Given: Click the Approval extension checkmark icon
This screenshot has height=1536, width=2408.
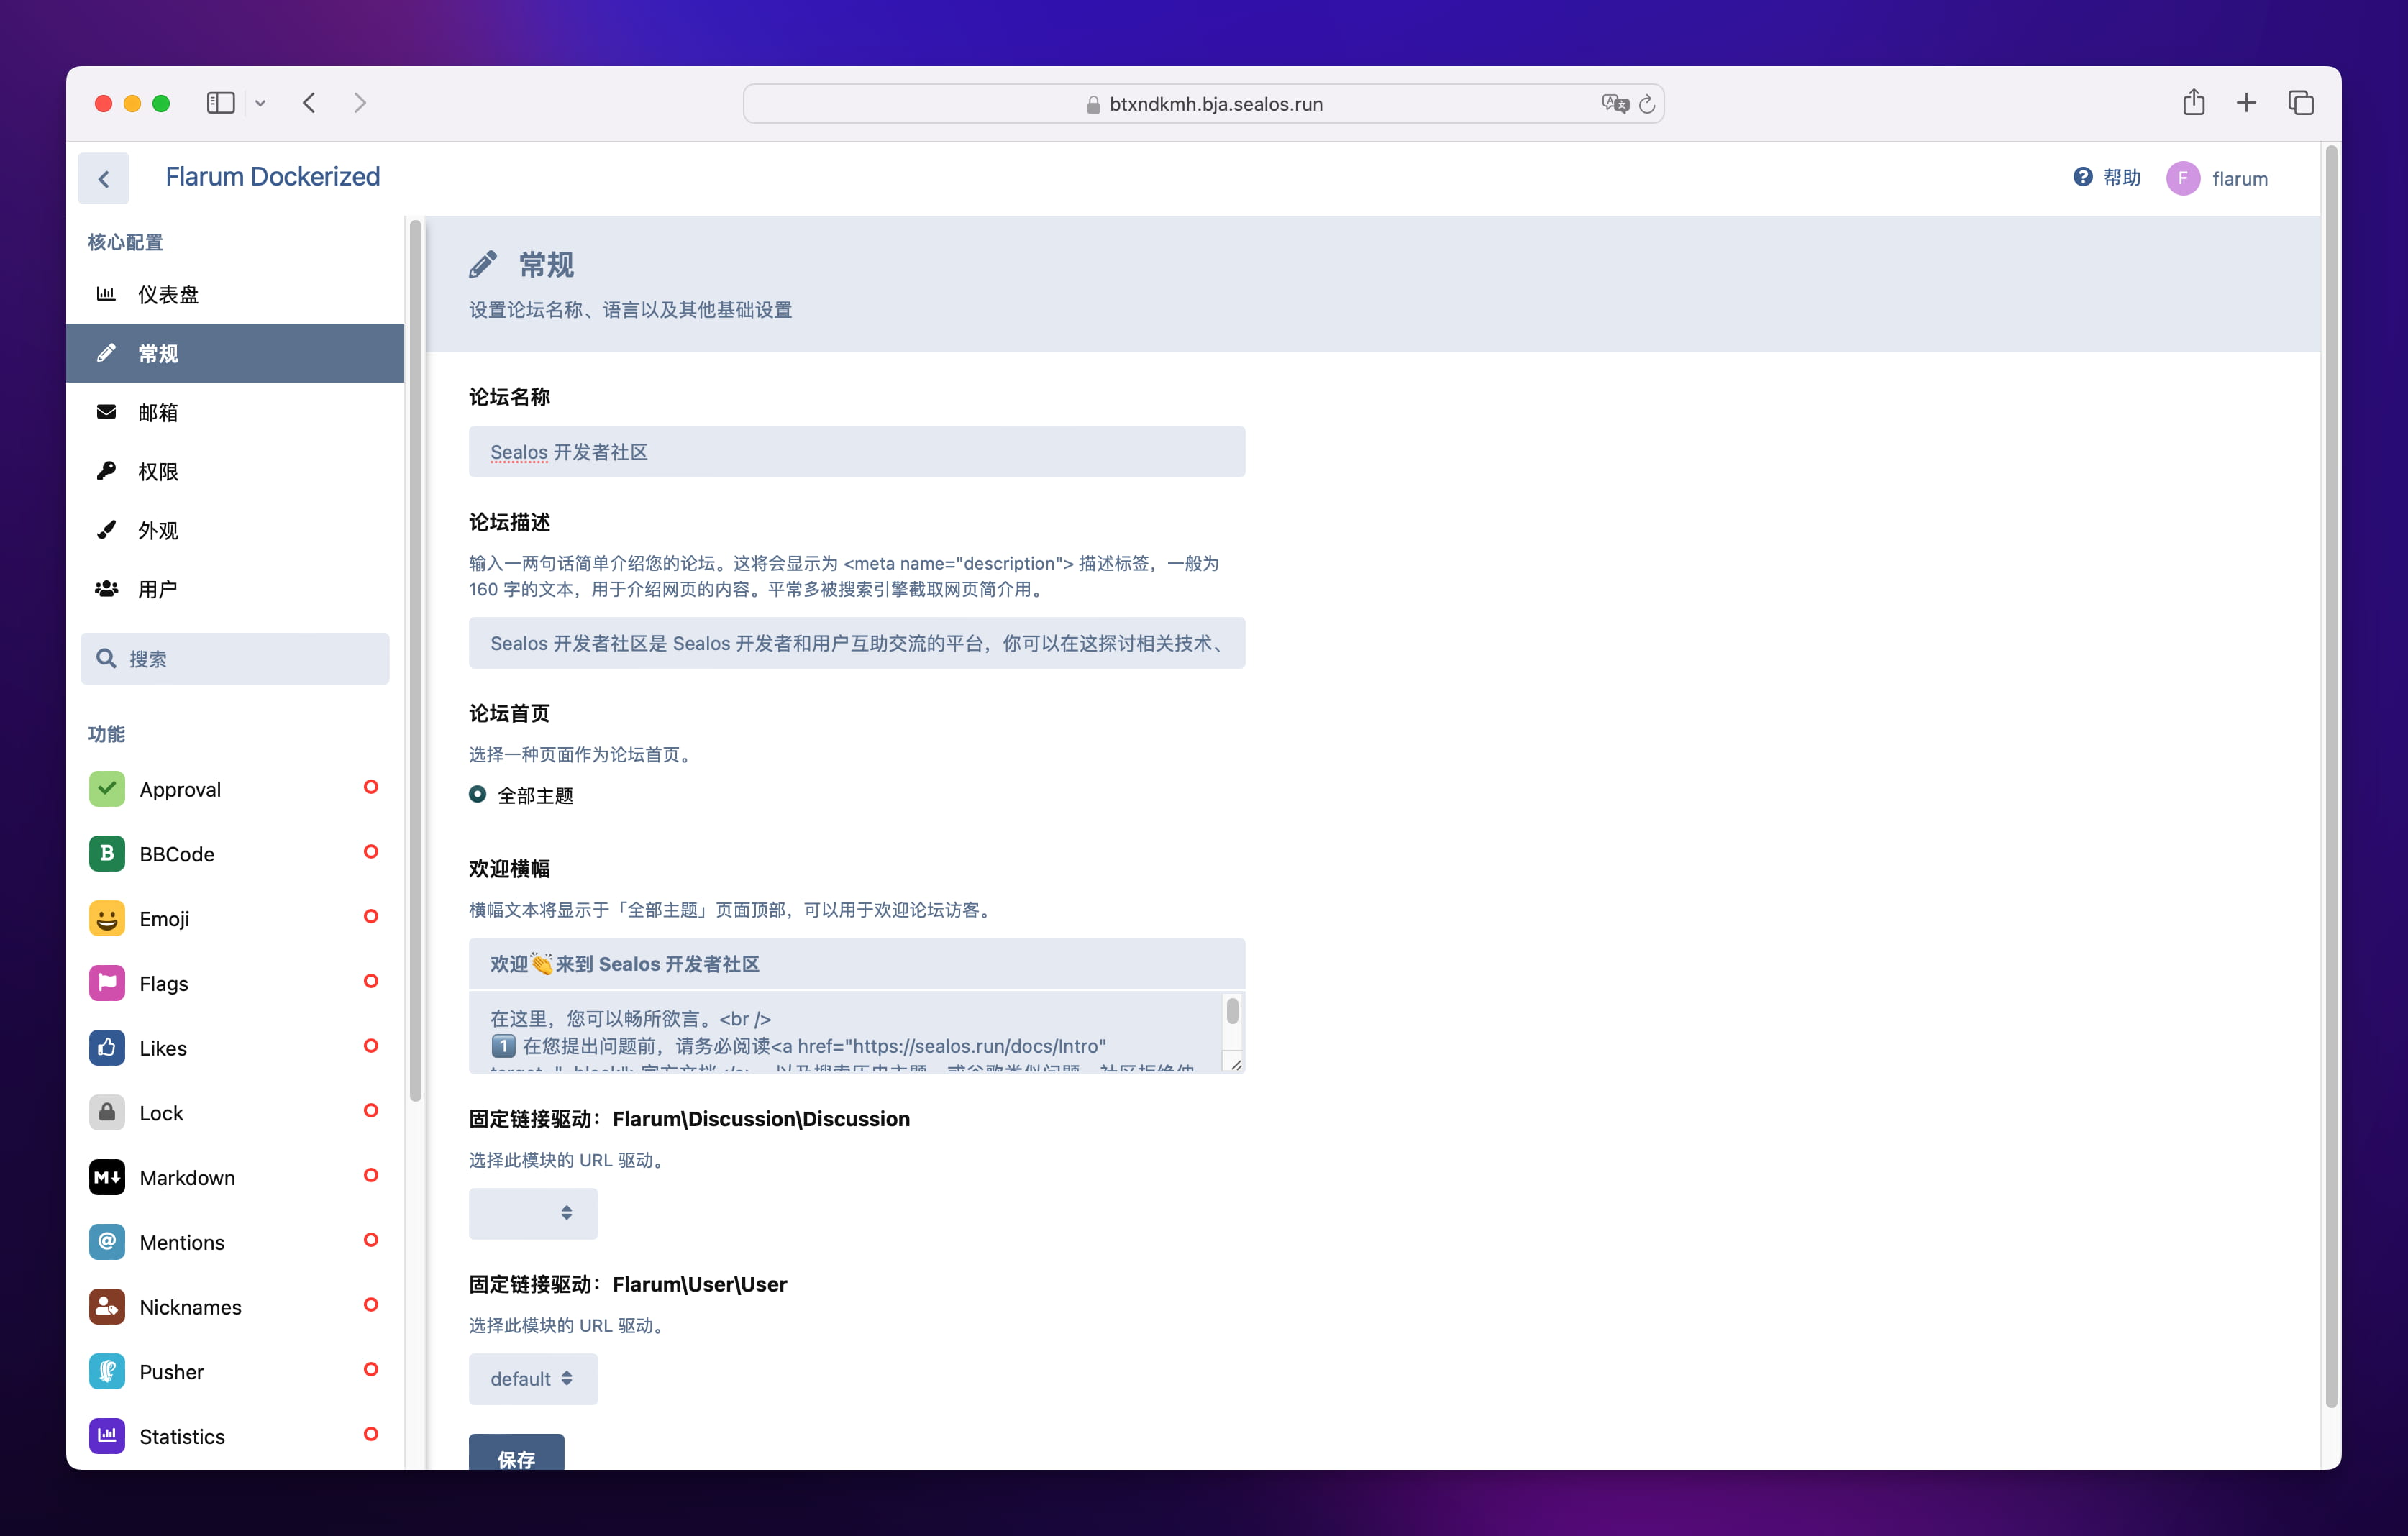Looking at the screenshot, I should tap(107, 789).
